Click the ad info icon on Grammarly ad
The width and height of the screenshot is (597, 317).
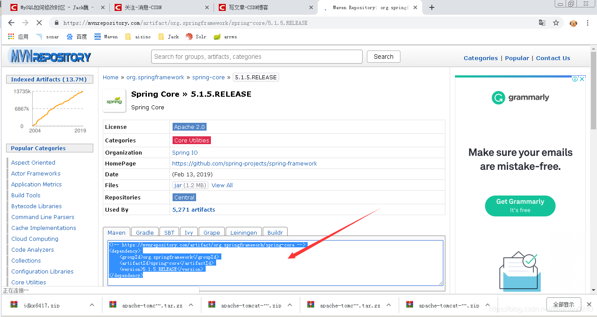[x=575, y=79]
